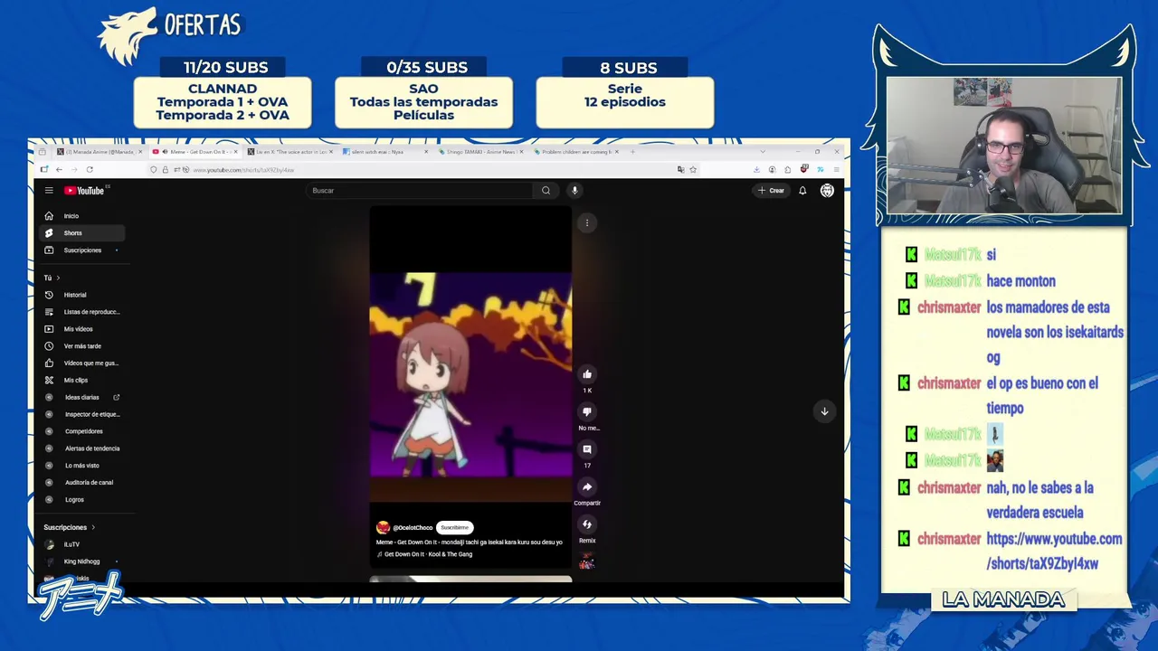Open the YouTube hamburger guide menu
This screenshot has height=651, width=1158.
49,191
